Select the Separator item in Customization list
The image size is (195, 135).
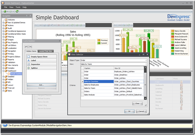pyautogui.click(x=42, y=64)
